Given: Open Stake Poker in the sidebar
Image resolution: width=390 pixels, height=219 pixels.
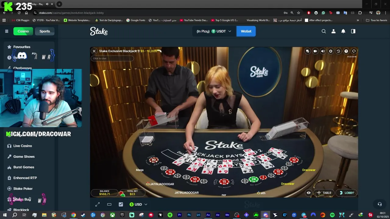Looking at the screenshot, I should click(23, 189).
